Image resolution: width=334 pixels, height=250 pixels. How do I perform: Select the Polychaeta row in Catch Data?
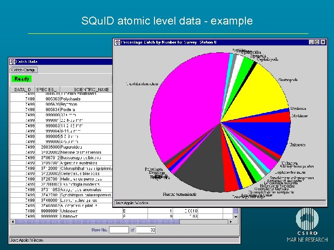coord(61,99)
